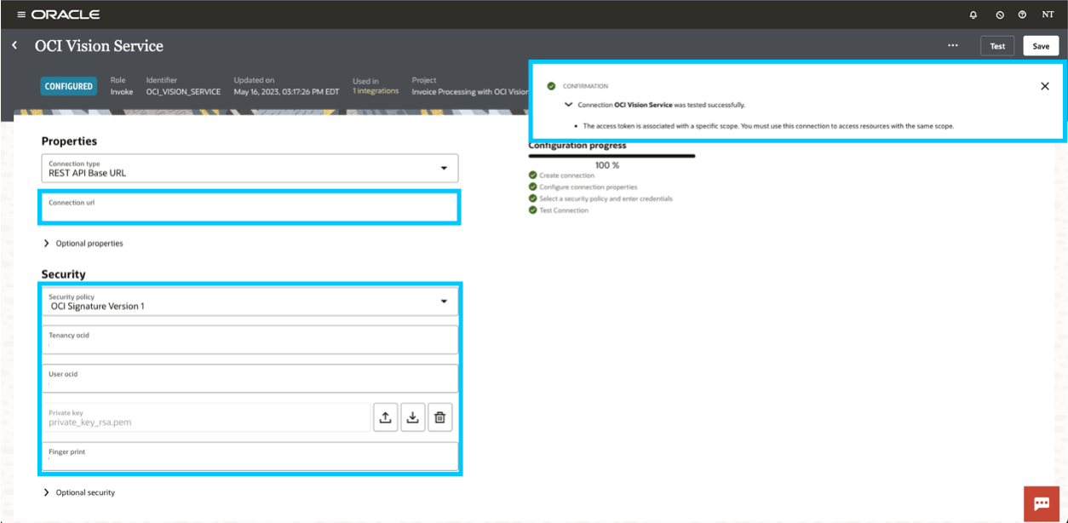Click the Test button
The width and height of the screenshot is (1068, 523).
click(996, 45)
